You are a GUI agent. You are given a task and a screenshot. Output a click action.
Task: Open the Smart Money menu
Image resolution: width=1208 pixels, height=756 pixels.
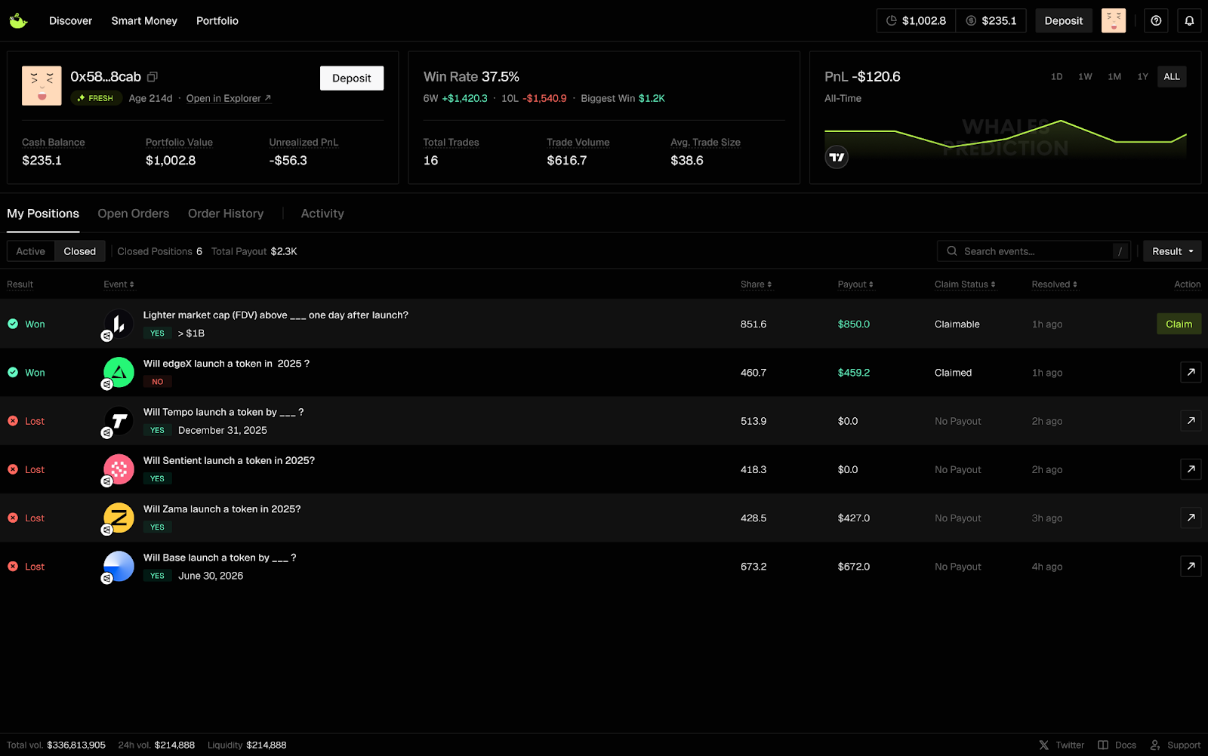coord(144,21)
